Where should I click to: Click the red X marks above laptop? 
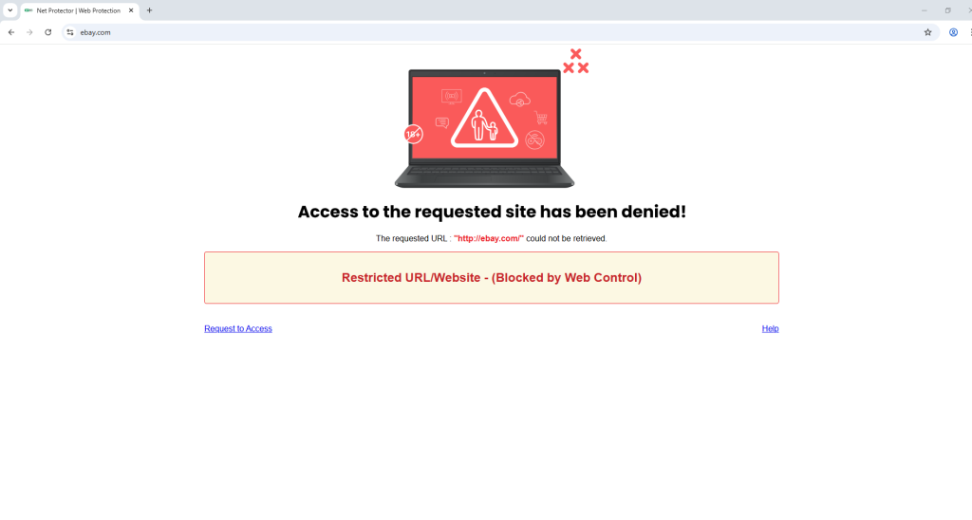576,62
